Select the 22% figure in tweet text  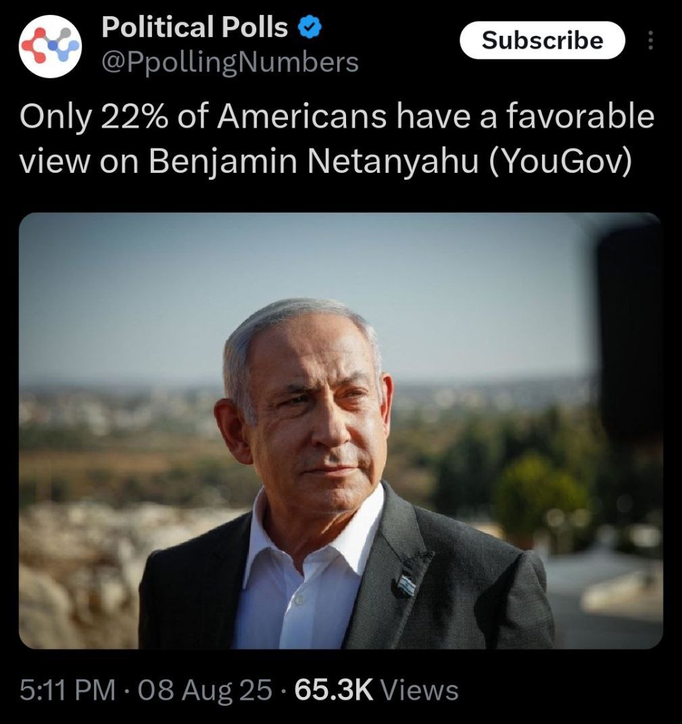click(134, 116)
